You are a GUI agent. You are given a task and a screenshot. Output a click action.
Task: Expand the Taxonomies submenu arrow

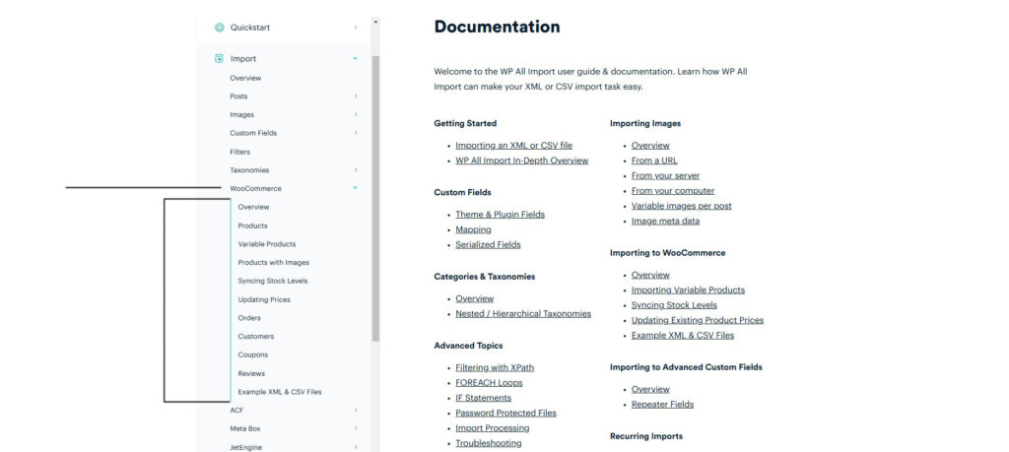tap(355, 170)
